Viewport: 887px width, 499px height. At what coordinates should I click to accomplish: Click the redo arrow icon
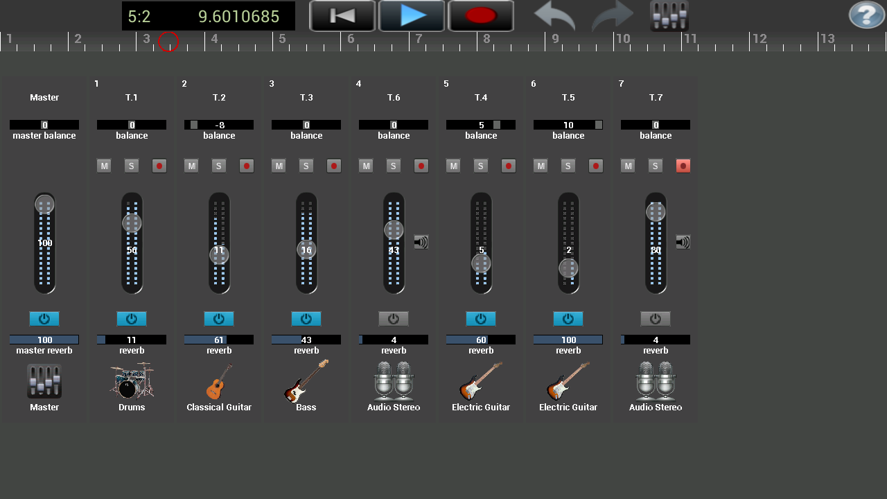[613, 15]
